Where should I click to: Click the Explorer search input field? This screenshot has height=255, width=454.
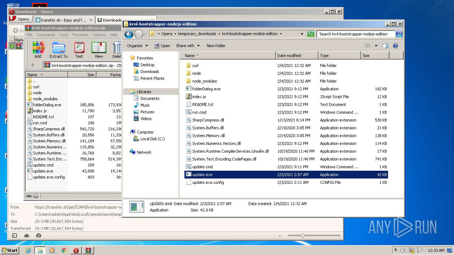pyautogui.click(x=356, y=34)
